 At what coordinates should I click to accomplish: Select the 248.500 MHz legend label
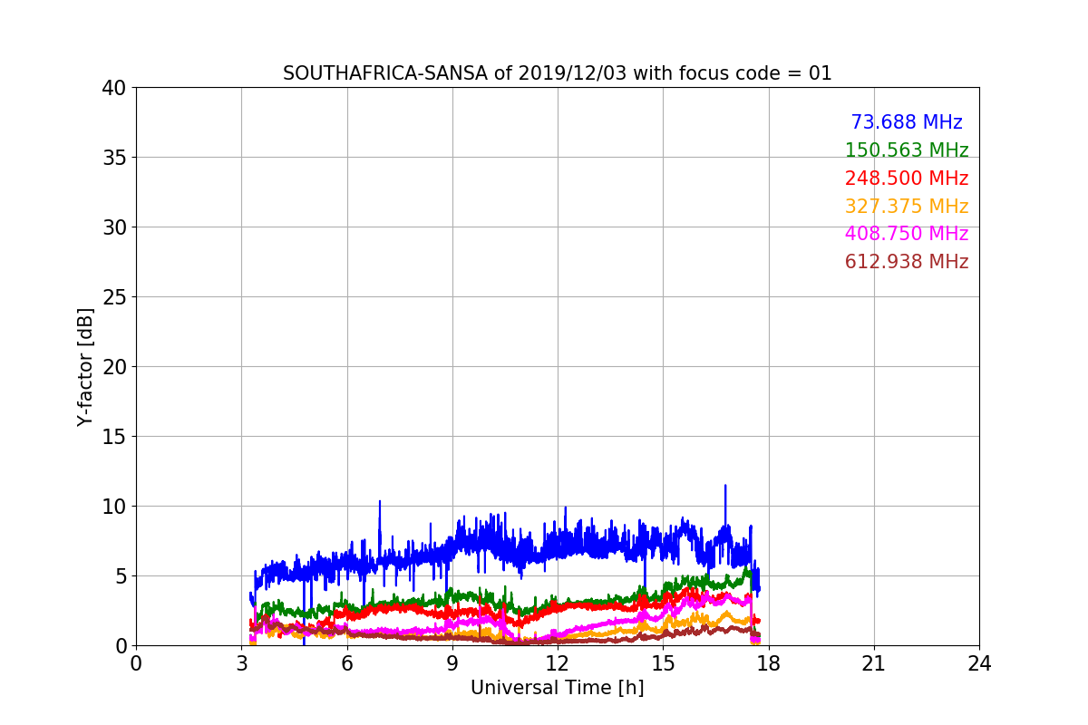[x=907, y=179]
